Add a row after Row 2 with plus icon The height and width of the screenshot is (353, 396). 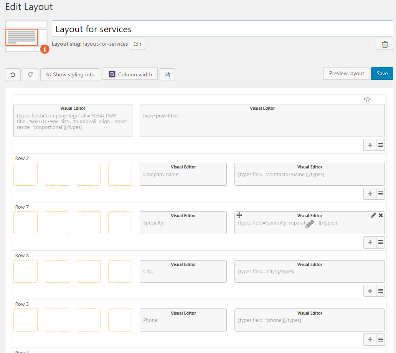(370, 194)
